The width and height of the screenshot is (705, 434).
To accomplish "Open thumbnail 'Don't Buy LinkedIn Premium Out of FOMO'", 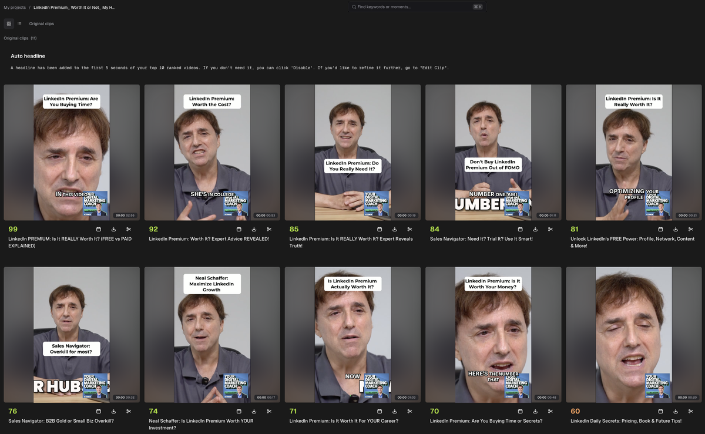I will pyautogui.click(x=493, y=153).
